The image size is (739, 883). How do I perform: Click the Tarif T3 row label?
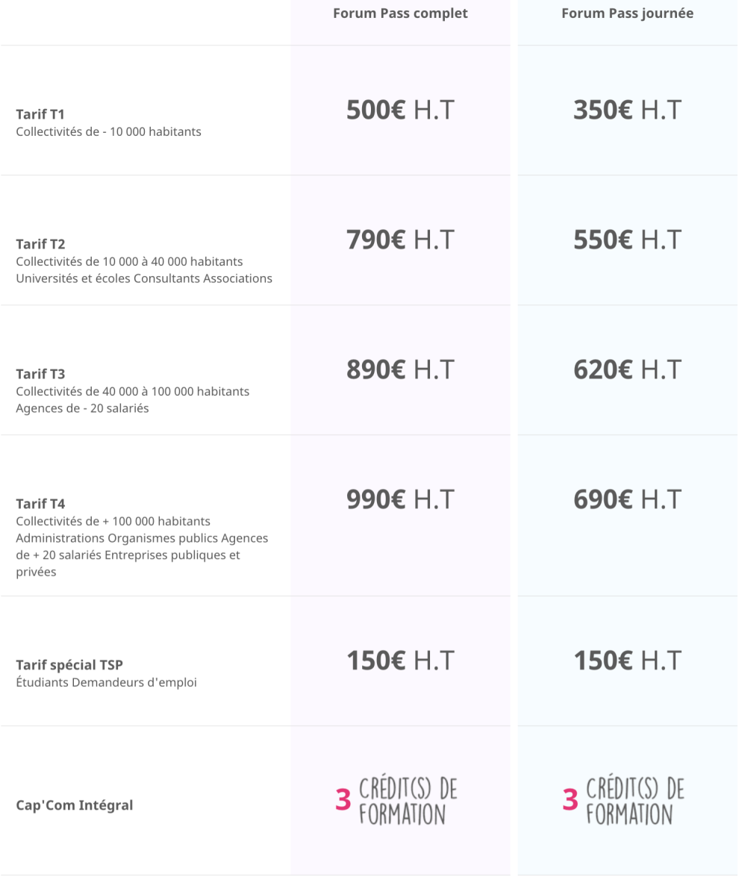[x=40, y=374]
